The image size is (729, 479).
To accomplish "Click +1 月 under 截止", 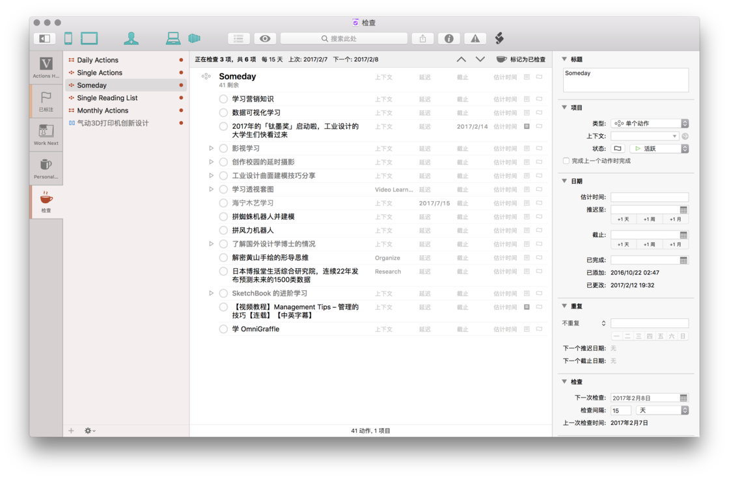I will (x=675, y=244).
